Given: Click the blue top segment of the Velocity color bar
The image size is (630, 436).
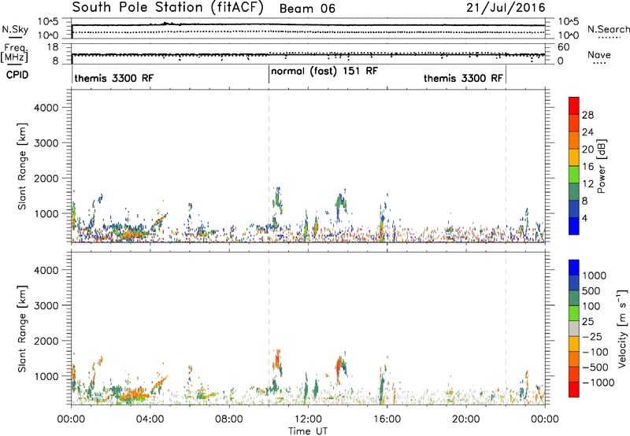Looking at the screenshot, I should (x=574, y=268).
